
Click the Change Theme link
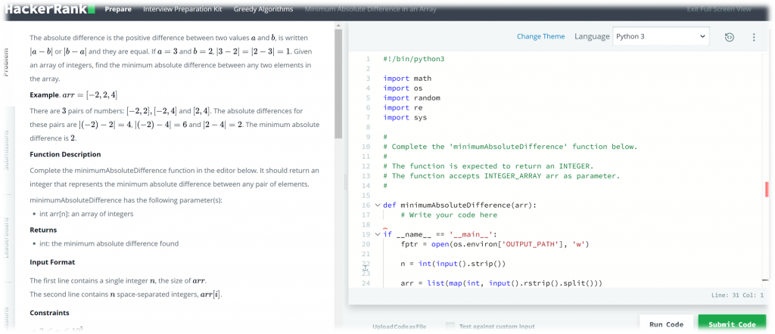click(540, 36)
